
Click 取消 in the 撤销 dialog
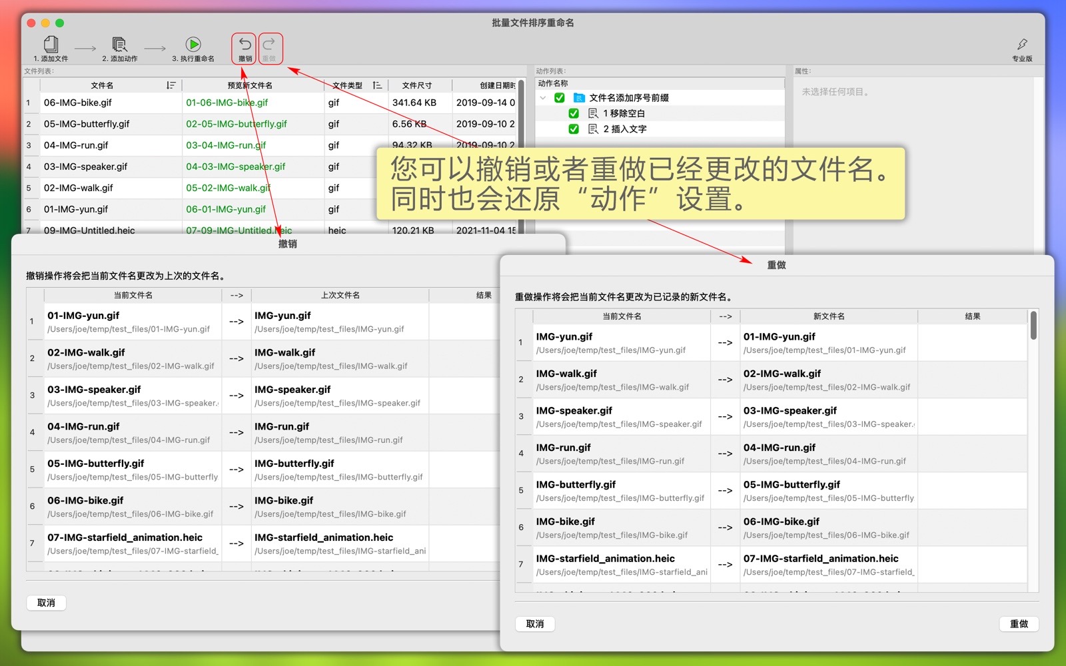[46, 603]
